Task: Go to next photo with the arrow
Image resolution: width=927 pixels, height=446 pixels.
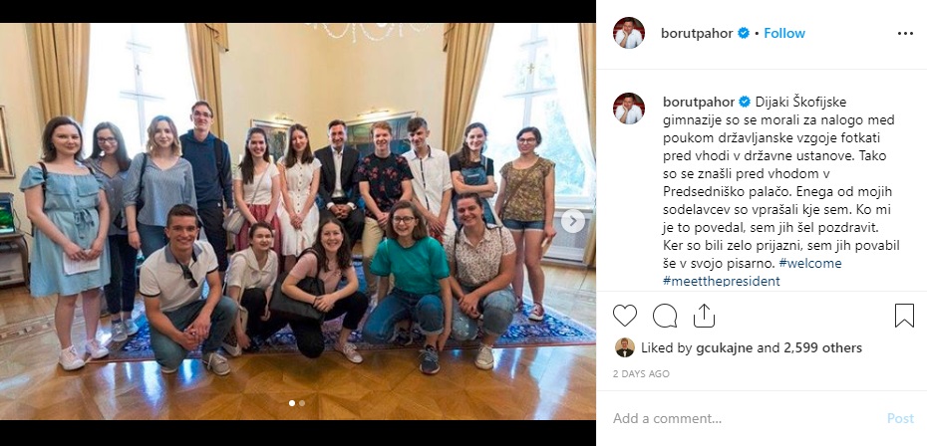Action: pyautogui.click(x=572, y=222)
